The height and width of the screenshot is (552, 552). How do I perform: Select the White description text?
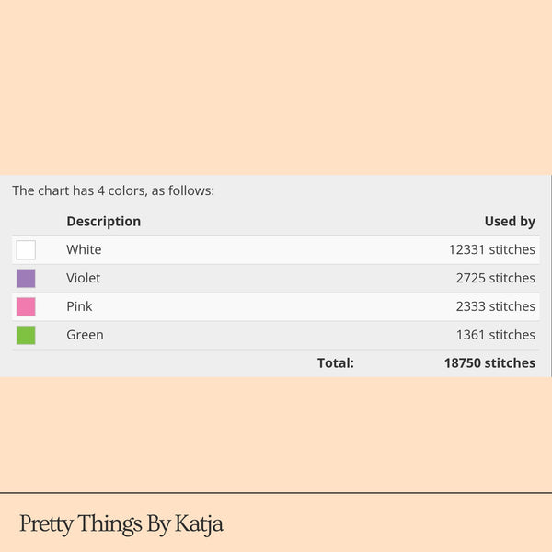click(84, 249)
